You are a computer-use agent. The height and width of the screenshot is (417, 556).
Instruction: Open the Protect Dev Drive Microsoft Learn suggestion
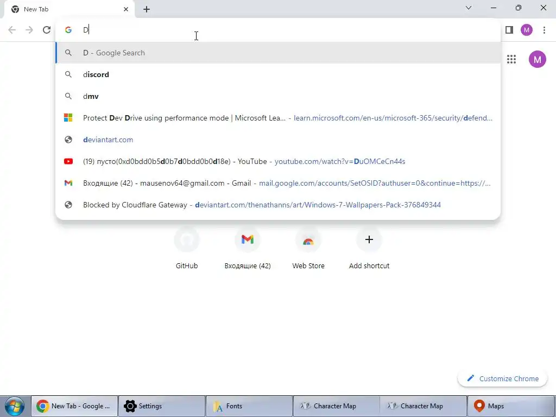(278, 118)
